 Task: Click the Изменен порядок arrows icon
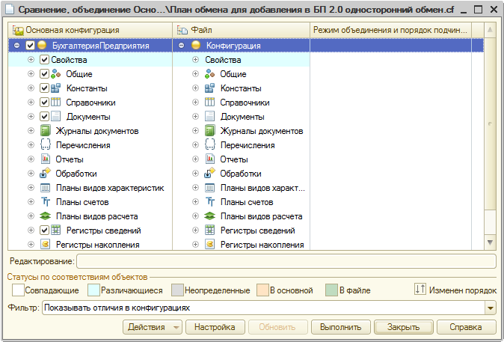click(x=420, y=289)
